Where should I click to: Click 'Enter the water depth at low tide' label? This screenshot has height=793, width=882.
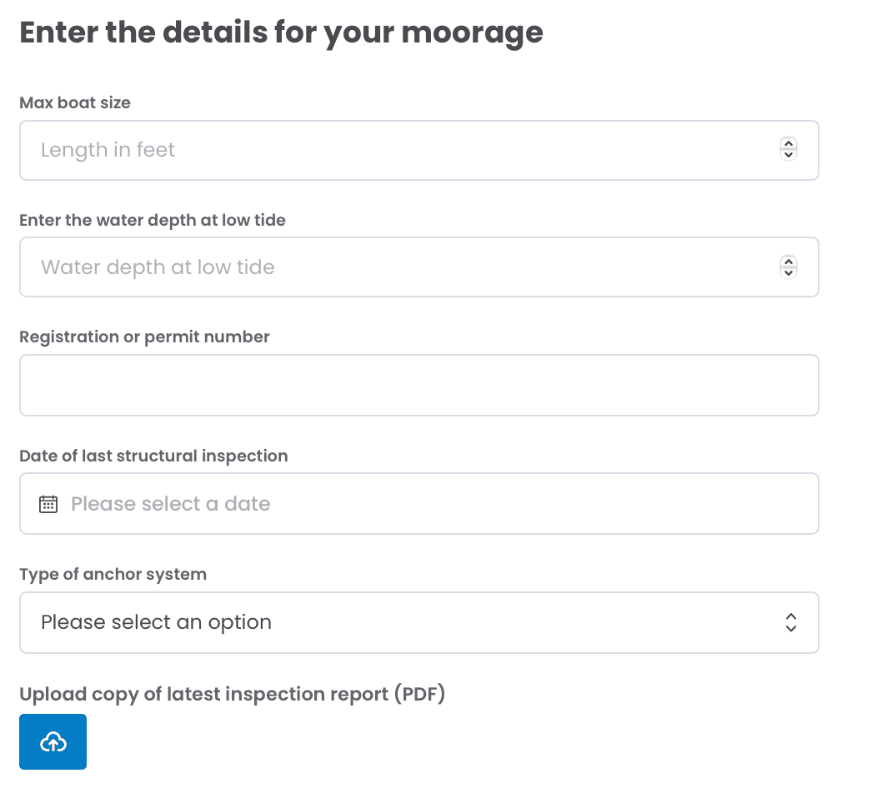coord(153,221)
